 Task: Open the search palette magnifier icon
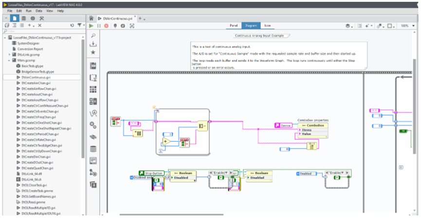click(x=93, y=35)
